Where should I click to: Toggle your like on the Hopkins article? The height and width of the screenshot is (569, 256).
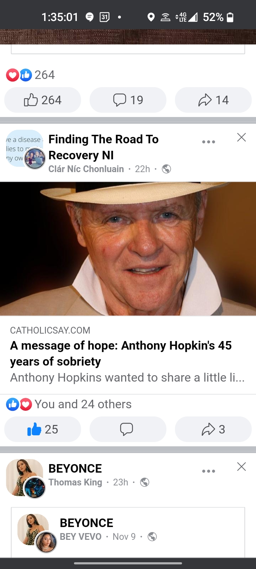point(43,429)
